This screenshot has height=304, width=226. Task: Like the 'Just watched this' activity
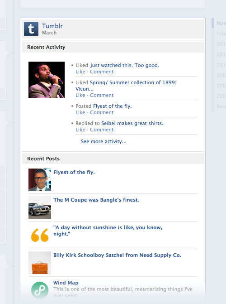80,72
